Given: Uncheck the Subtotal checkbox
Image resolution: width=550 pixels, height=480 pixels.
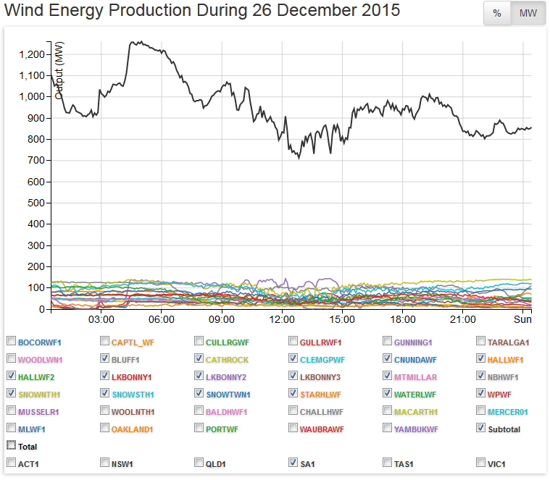Looking at the screenshot, I should 482,428.
